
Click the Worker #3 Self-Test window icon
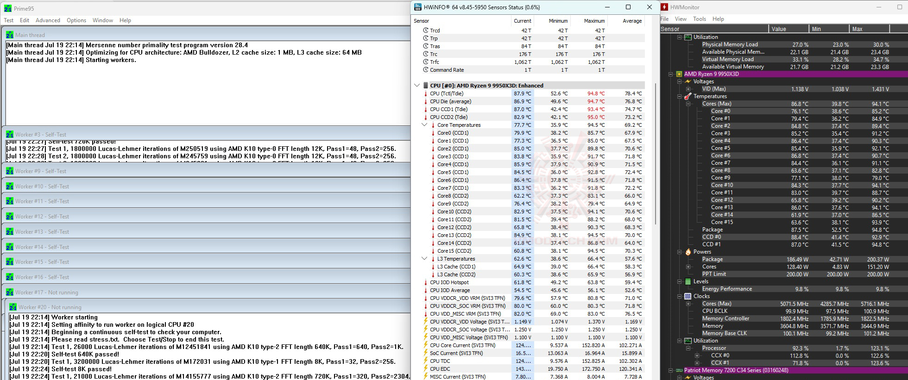10,134
